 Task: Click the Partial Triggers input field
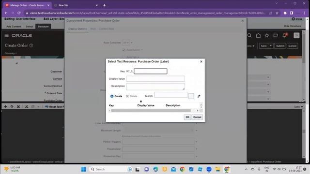pyautogui.click(x=158, y=142)
